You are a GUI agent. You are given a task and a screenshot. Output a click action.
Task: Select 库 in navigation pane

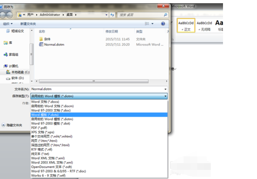pyautogui.click(x=8, y=43)
